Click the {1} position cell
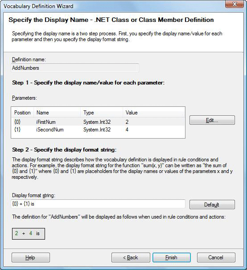247x270 pixels. click(x=17, y=130)
